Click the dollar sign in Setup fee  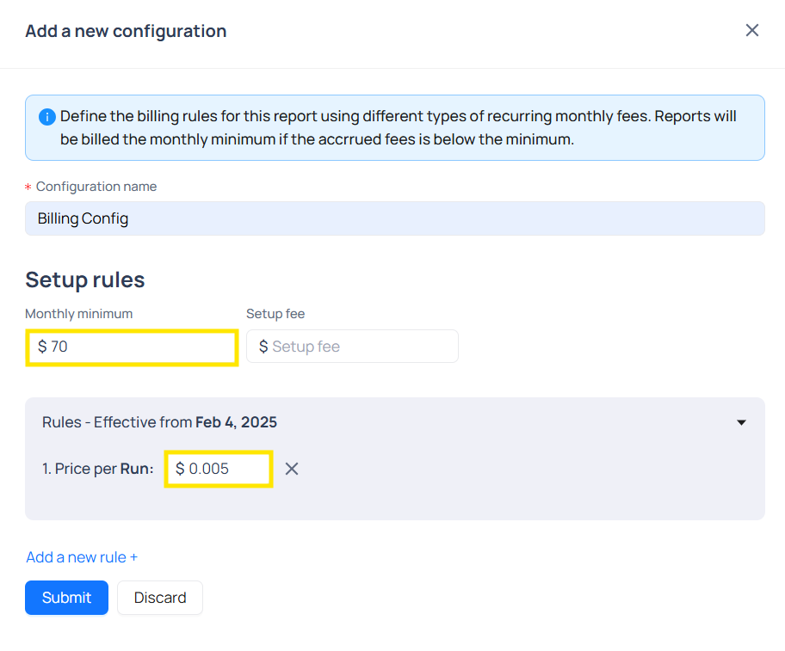click(263, 347)
